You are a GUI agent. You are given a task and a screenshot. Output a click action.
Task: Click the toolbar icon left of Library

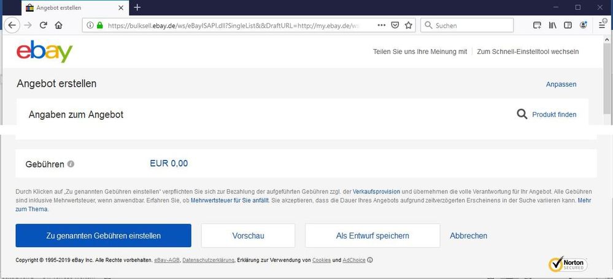[x=538, y=25]
